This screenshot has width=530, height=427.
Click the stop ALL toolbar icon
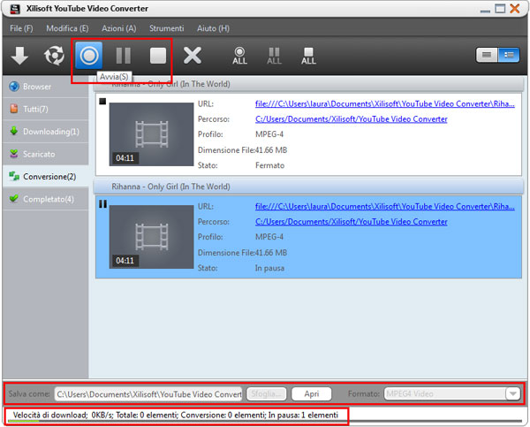tap(308, 56)
